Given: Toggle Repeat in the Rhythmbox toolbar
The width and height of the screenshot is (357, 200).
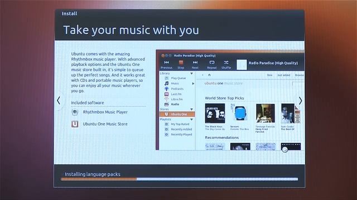Looking at the screenshot, I should point(212,64).
